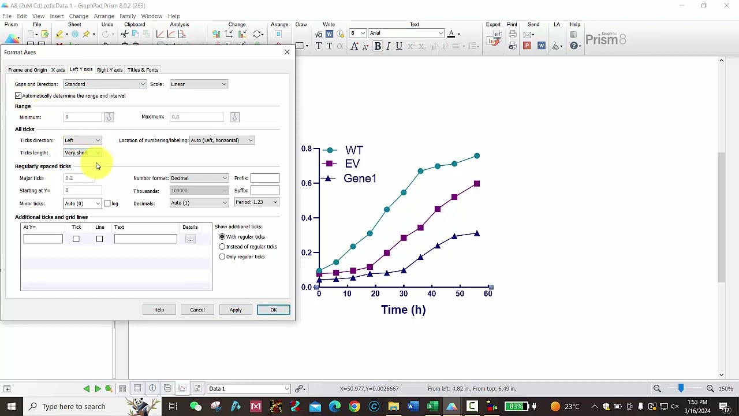The height and width of the screenshot is (416, 739).
Task: Open Number format Decimal dropdown
Action: (x=199, y=178)
